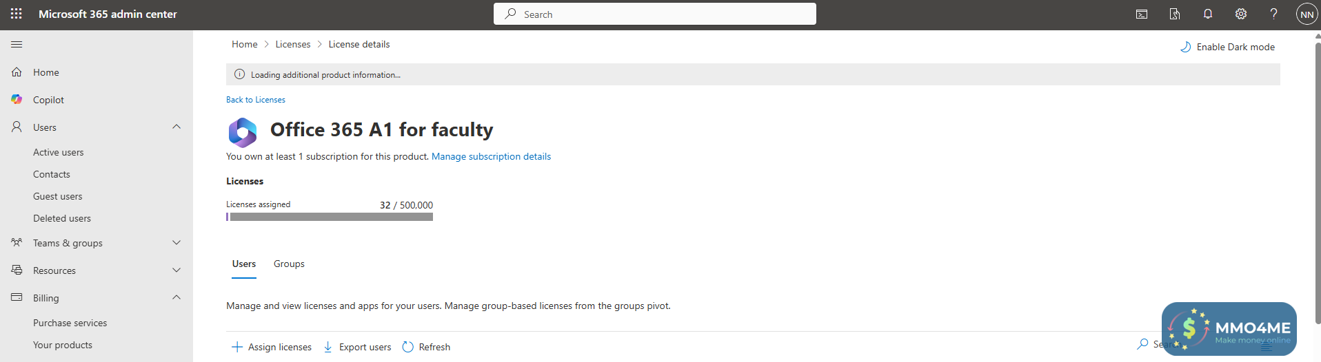
Task: Open the app launcher waffle icon
Action: [x=17, y=14]
